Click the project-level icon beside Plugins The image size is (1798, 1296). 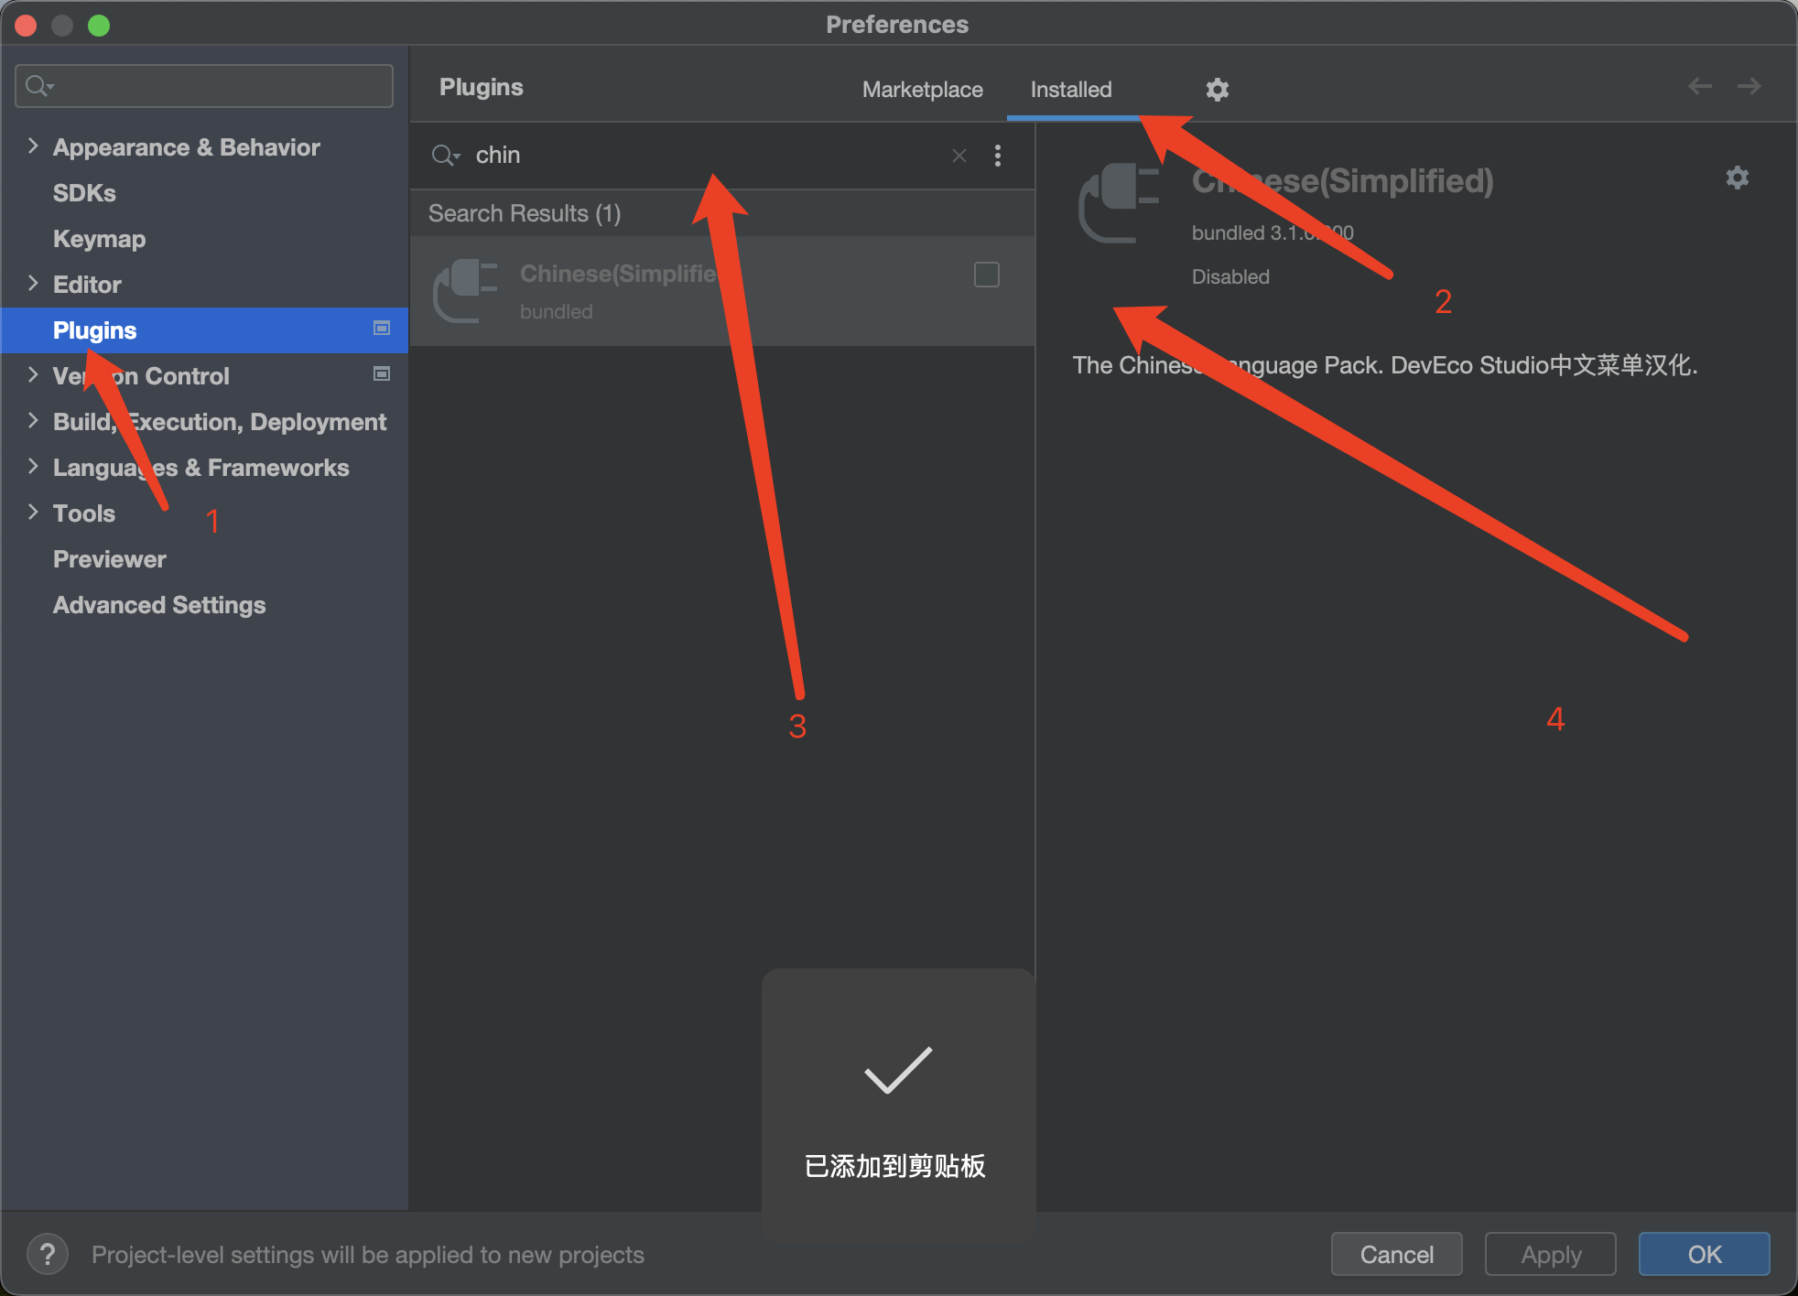click(x=382, y=329)
